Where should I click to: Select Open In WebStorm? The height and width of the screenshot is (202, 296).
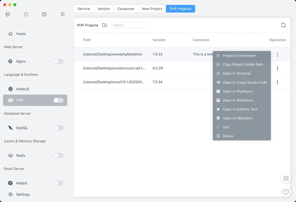[x=242, y=100]
